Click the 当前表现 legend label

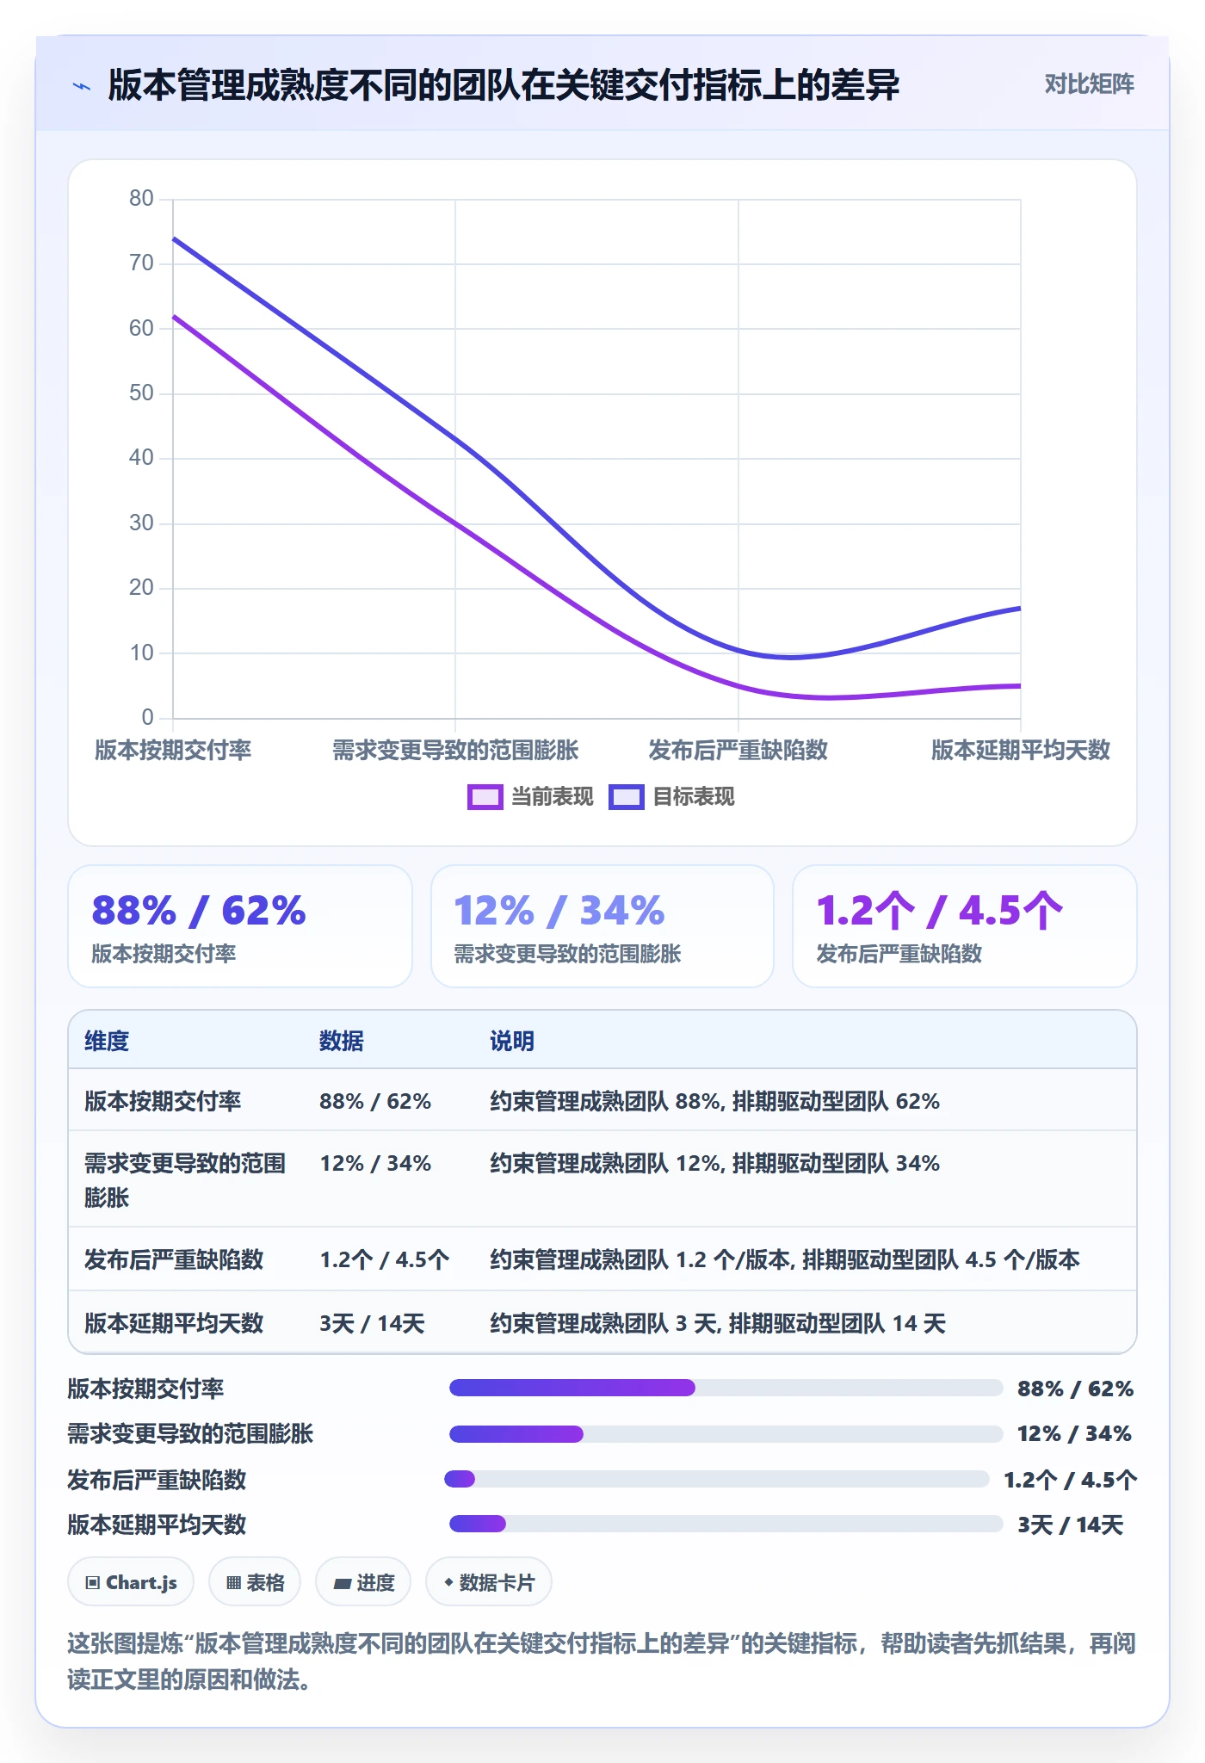552,797
